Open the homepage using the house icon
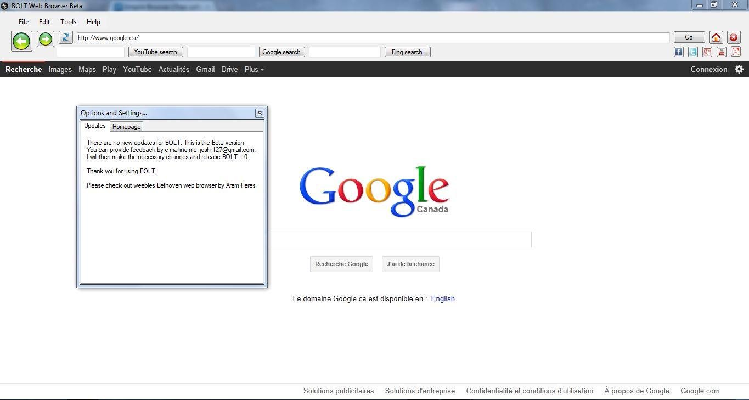Screen dimensions: 749x400 (x=716, y=37)
